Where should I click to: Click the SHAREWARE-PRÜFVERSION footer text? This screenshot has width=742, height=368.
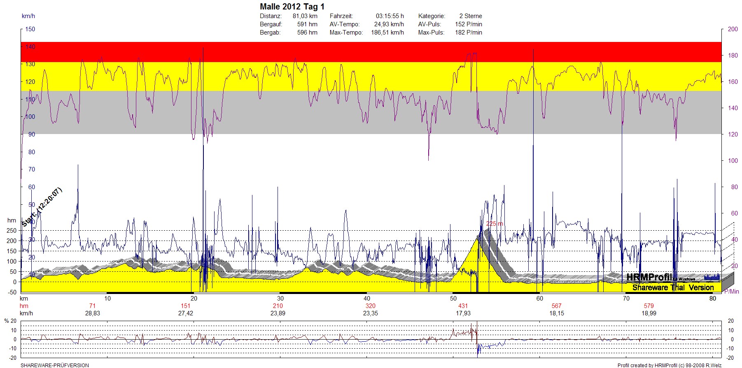(55, 365)
